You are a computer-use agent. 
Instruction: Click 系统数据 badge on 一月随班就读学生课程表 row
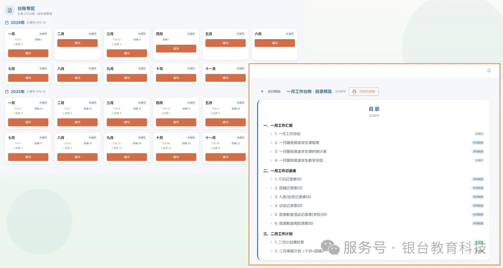[x=478, y=143]
